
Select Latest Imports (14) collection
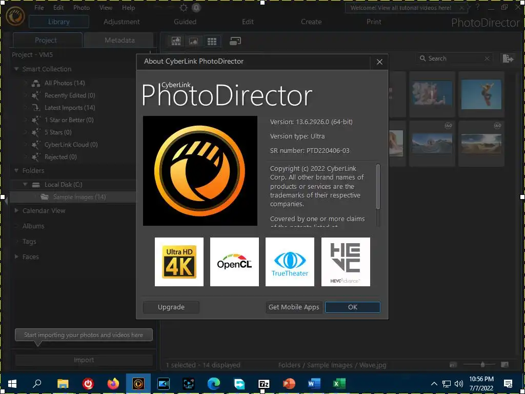tap(70, 108)
